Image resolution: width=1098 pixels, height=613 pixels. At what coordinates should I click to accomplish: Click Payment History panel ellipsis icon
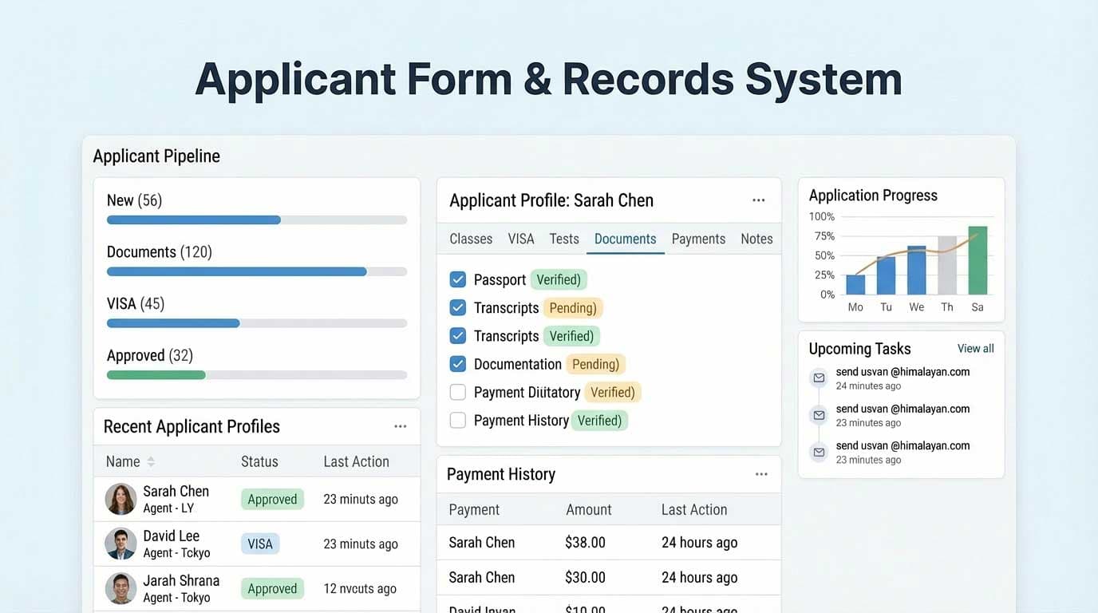click(761, 474)
